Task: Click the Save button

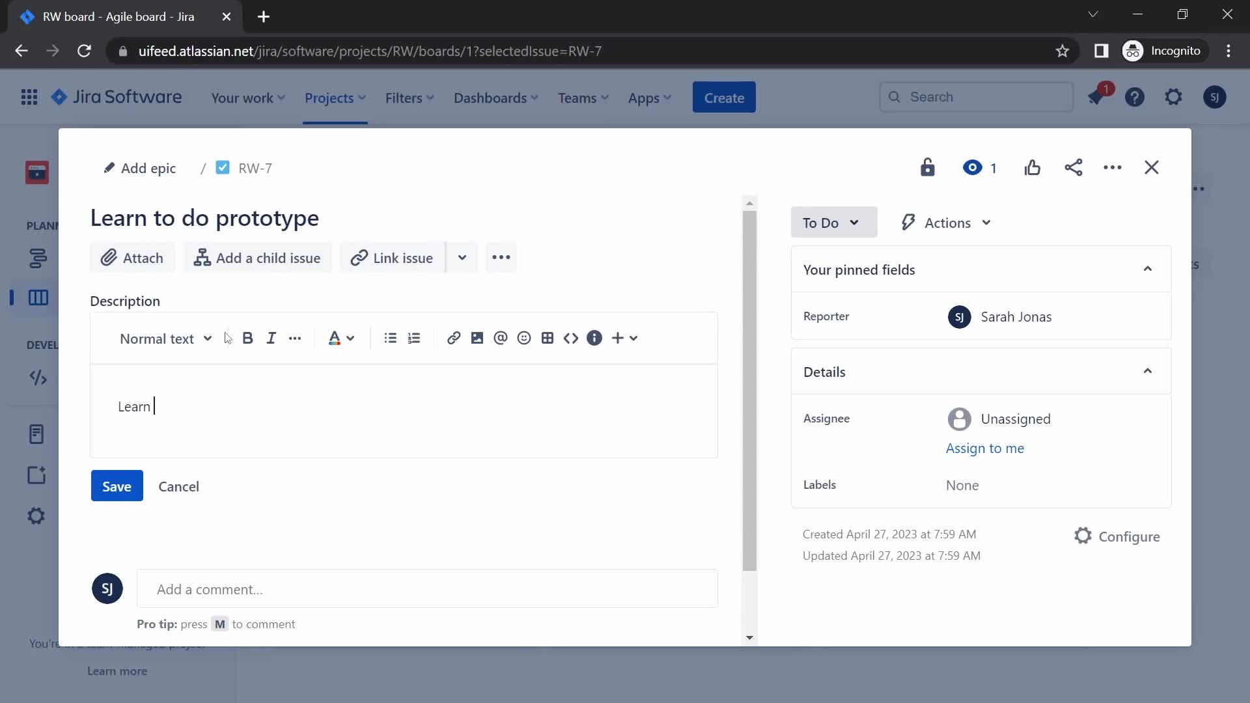Action: click(x=117, y=486)
